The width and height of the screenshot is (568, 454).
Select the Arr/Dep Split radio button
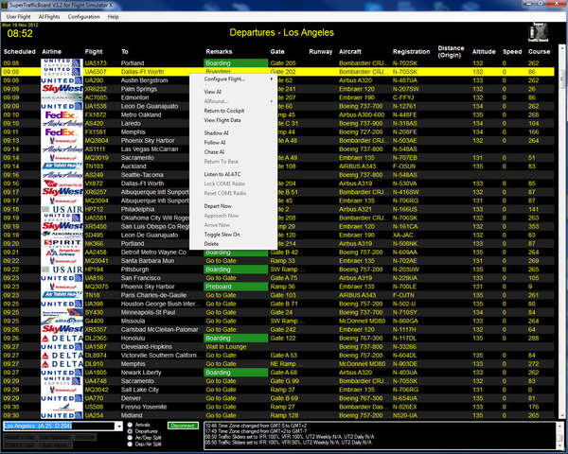tap(130, 438)
